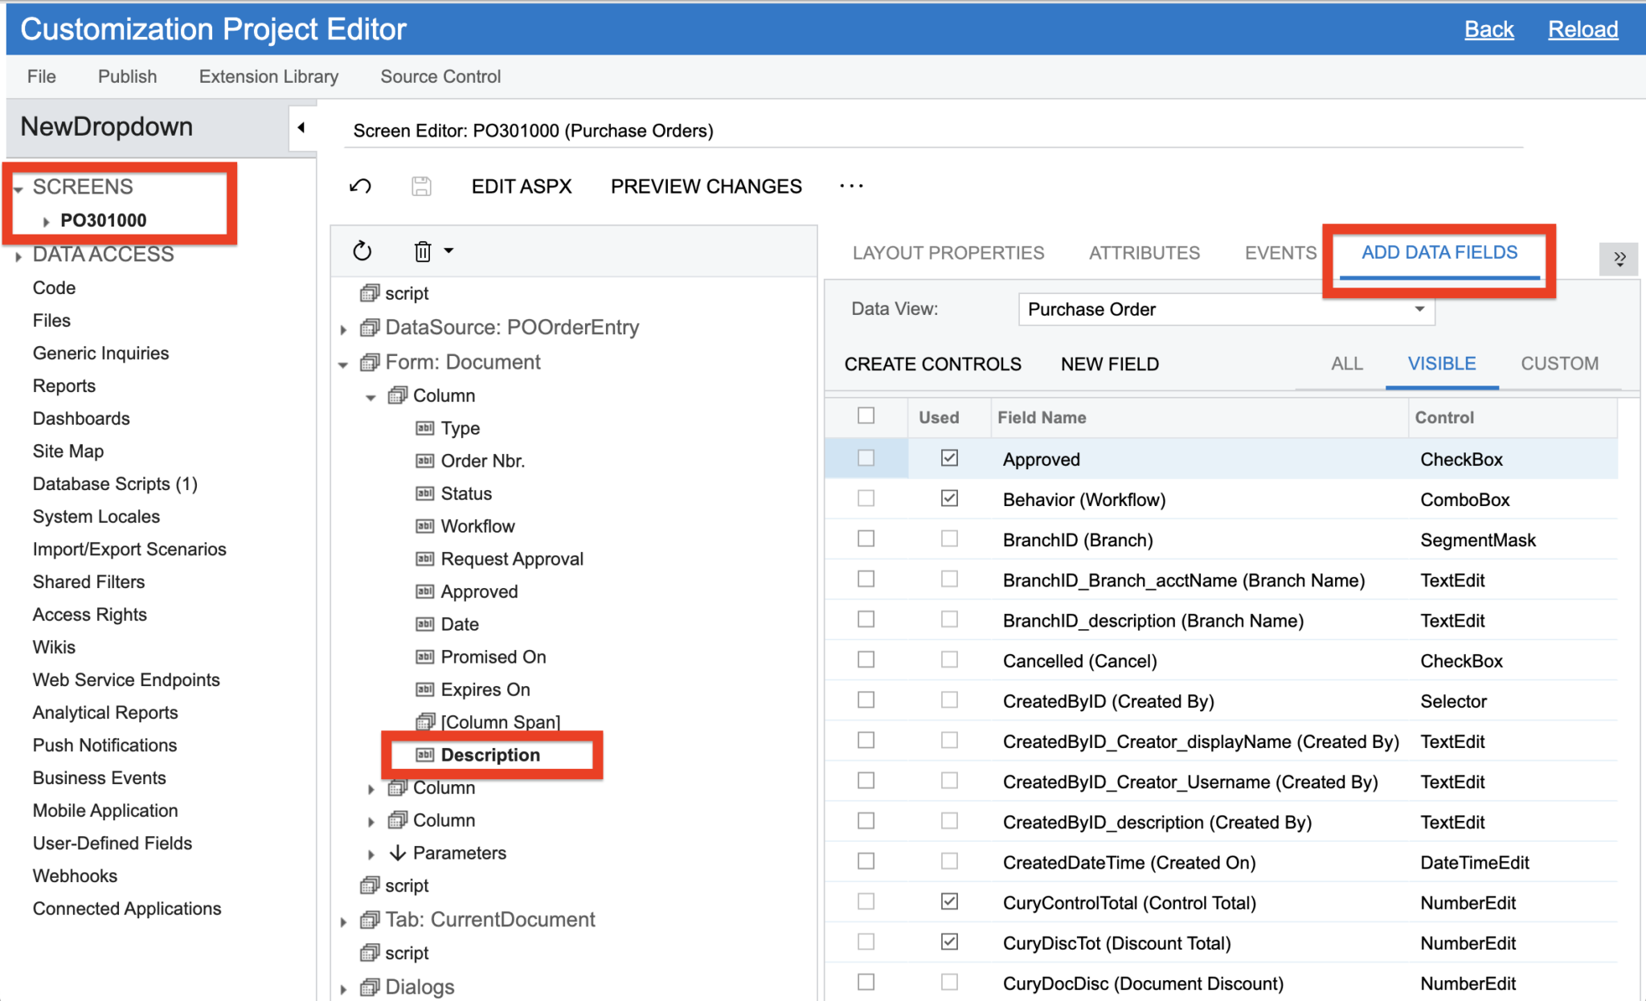Click the double-chevron panel expand icon
This screenshot has width=1646, height=1001.
(1620, 259)
